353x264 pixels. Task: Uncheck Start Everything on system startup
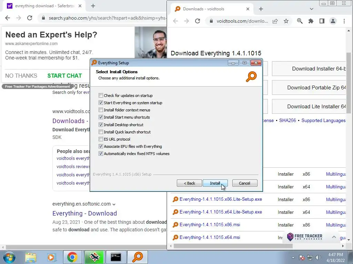click(101, 102)
